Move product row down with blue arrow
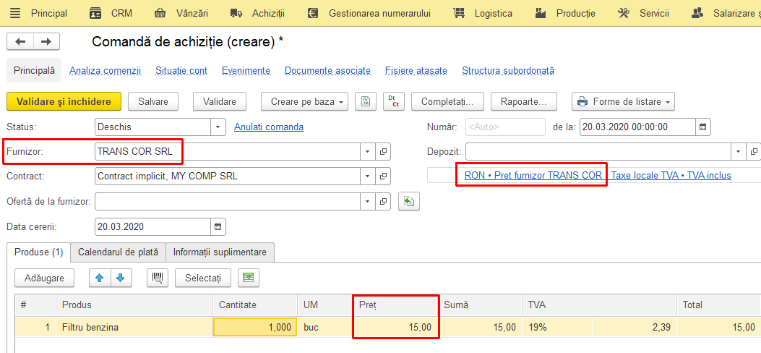This screenshot has width=761, height=353. pyautogui.click(x=121, y=278)
